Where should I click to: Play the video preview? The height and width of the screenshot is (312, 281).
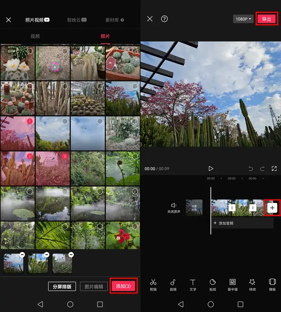[x=211, y=168]
